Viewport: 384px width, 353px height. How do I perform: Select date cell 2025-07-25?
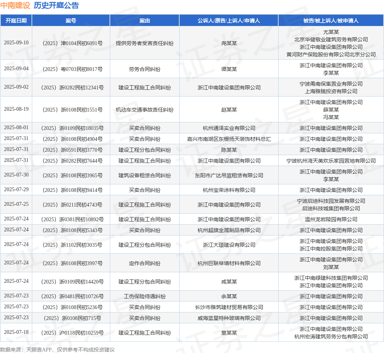pyautogui.click(x=16, y=204)
